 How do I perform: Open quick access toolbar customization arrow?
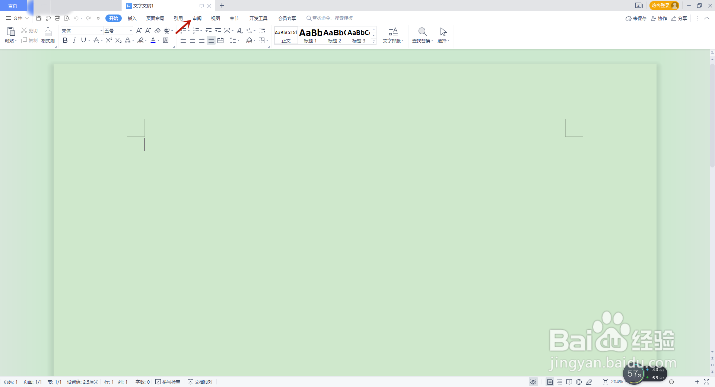click(98, 18)
